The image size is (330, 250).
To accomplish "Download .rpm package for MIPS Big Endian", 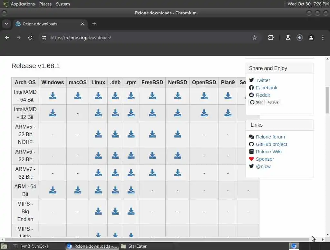I will [x=131, y=211].
